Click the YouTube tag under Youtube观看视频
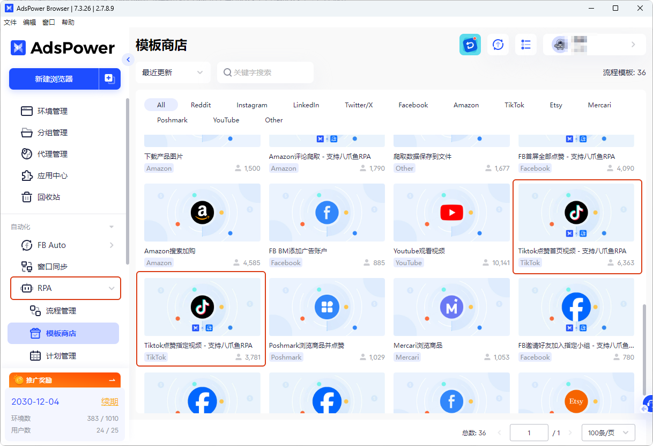 coord(409,262)
